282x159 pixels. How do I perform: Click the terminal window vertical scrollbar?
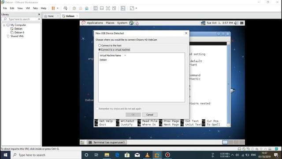coord(228,84)
